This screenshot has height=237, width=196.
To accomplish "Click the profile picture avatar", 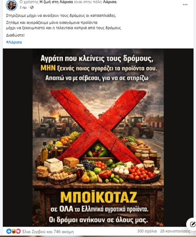I will tap(11, 5).
